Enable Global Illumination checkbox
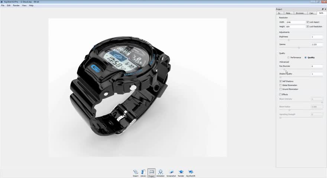The image size is (327, 178). [x=281, y=85]
